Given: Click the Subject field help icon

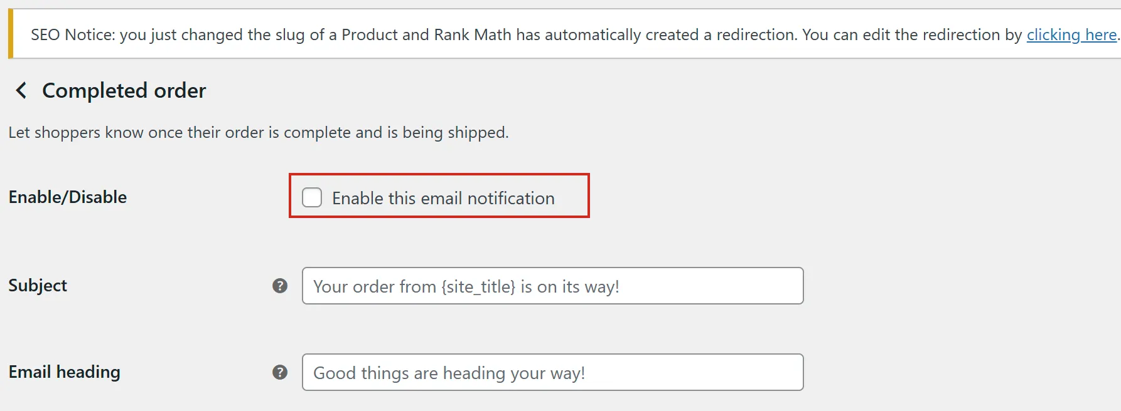Looking at the screenshot, I should coord(280,286).
